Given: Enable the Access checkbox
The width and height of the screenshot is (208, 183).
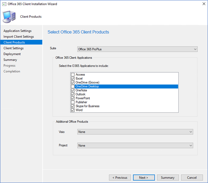Looking at the screenshot, I should pyautogui.click(x=73, y=75).
